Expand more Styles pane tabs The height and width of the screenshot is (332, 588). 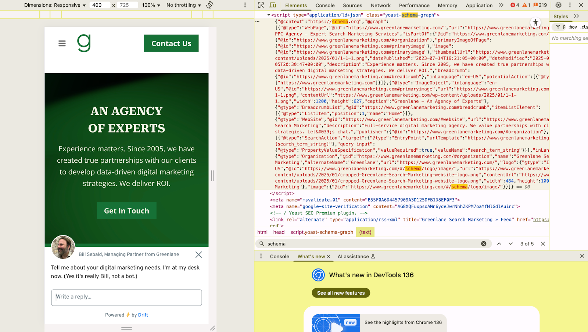click(576, 16)
